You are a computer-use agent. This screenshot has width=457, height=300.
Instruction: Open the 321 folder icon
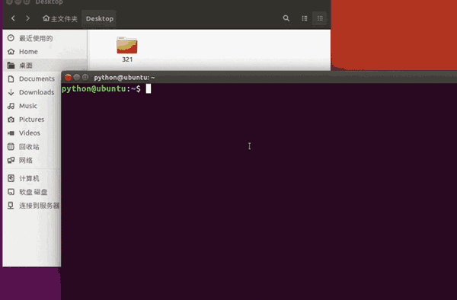[x=126, y=45]
